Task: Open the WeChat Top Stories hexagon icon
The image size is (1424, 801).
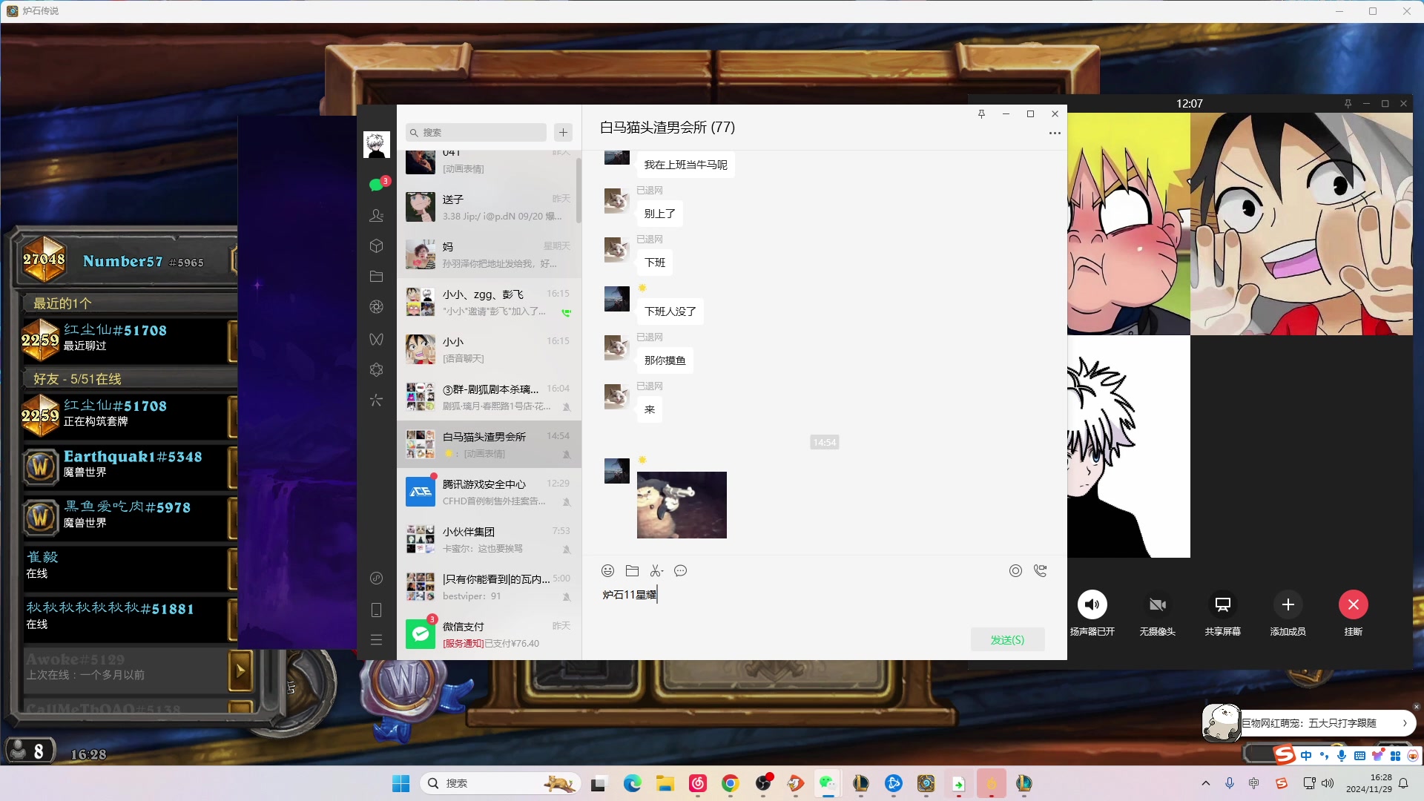Action: pos(377,369)
